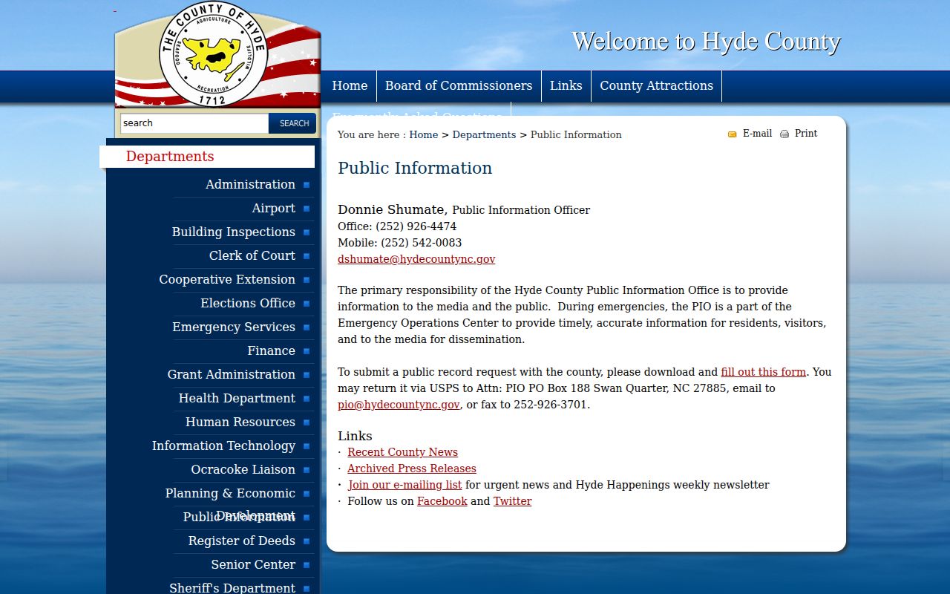This screenshot has height=594, width=950.
Task: Click the blue bullet beside Airport
Action: pyautogui.click(x=307, y=209)
